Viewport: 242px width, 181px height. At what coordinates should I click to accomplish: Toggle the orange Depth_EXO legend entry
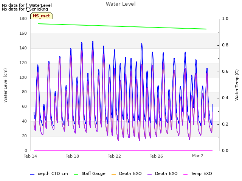[x=126, y=173]
